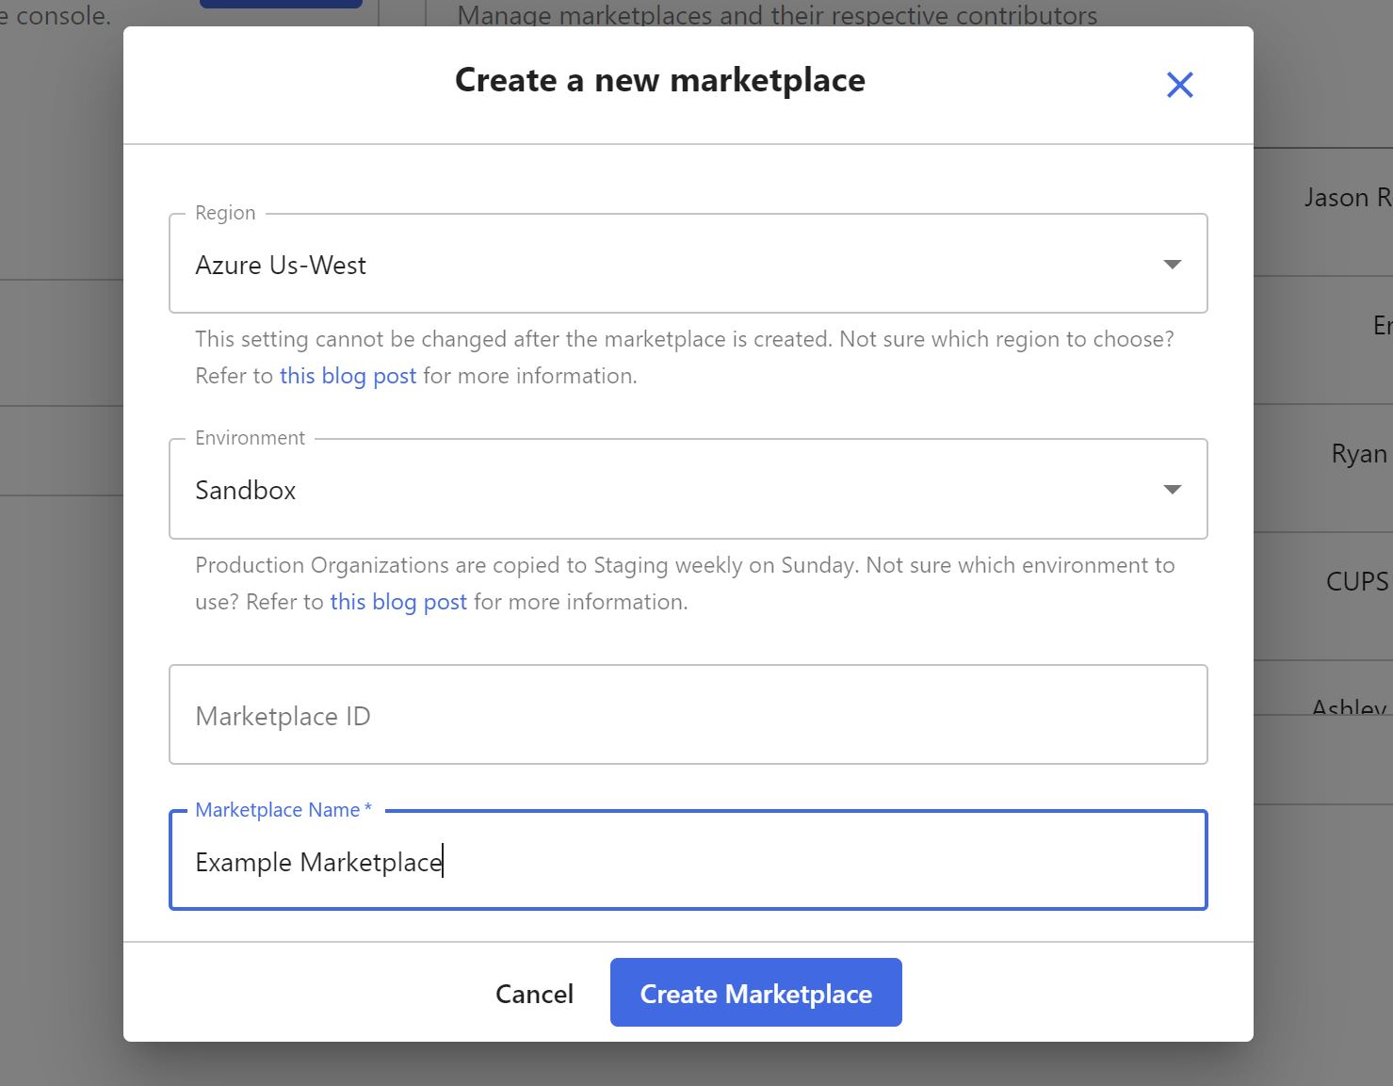The image size is (1393, 1086).
Task: Open the region blog post link
Action: pyautogui.click(x=348, y=375)
